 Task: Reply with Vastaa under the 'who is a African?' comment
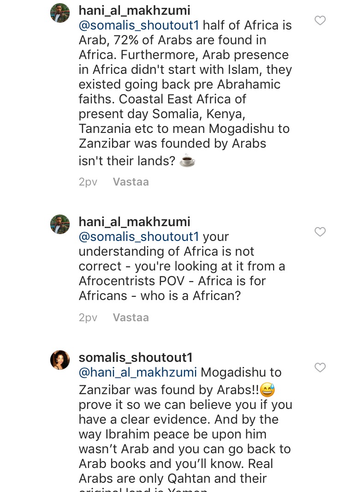[131, 318]
